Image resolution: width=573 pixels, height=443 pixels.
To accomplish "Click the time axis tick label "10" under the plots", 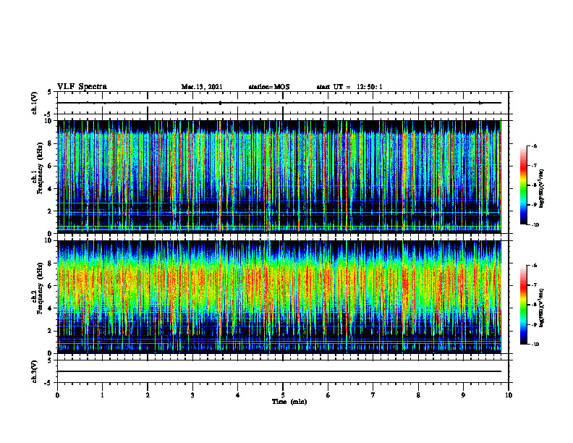I will [509, 395].
